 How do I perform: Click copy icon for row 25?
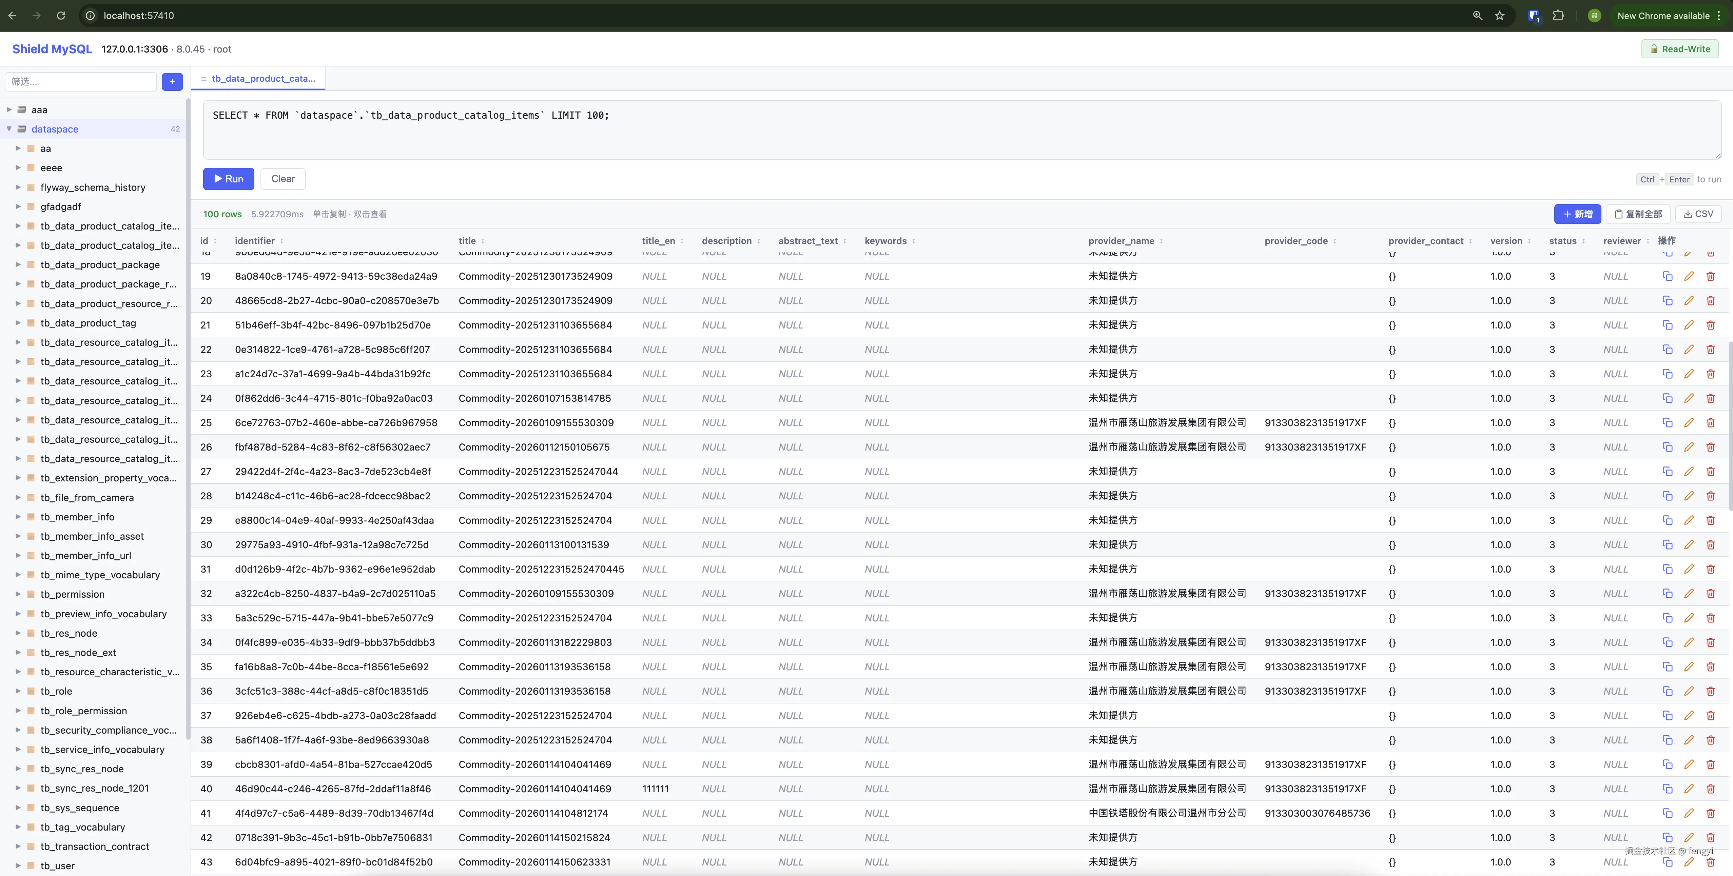[x=1667, y=423]
